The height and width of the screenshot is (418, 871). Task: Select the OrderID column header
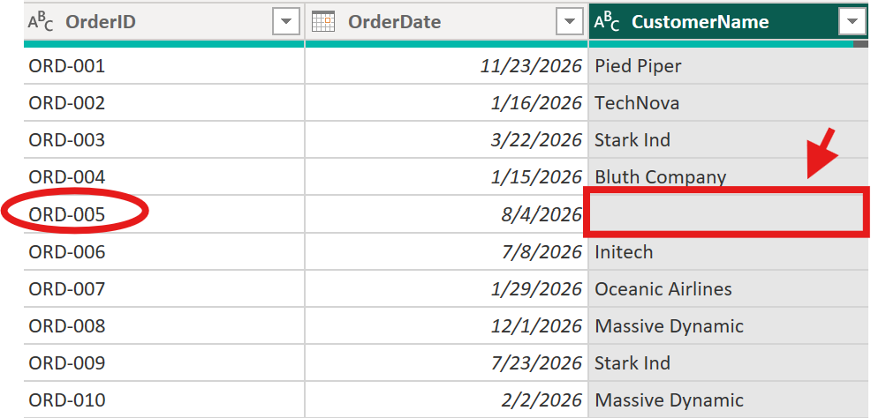click(x=164, y=22)
